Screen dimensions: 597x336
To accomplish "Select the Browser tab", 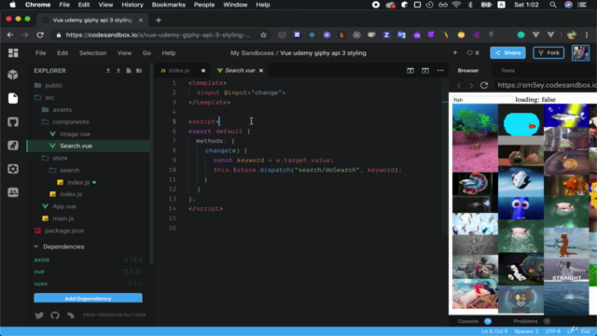I will 468,71.
